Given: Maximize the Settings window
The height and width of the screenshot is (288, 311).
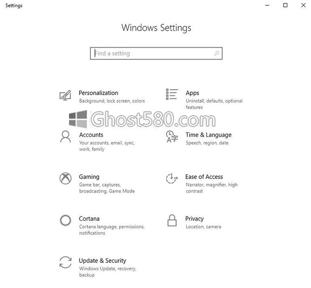Looking at the screenshot, I should (x=285, y=5).
